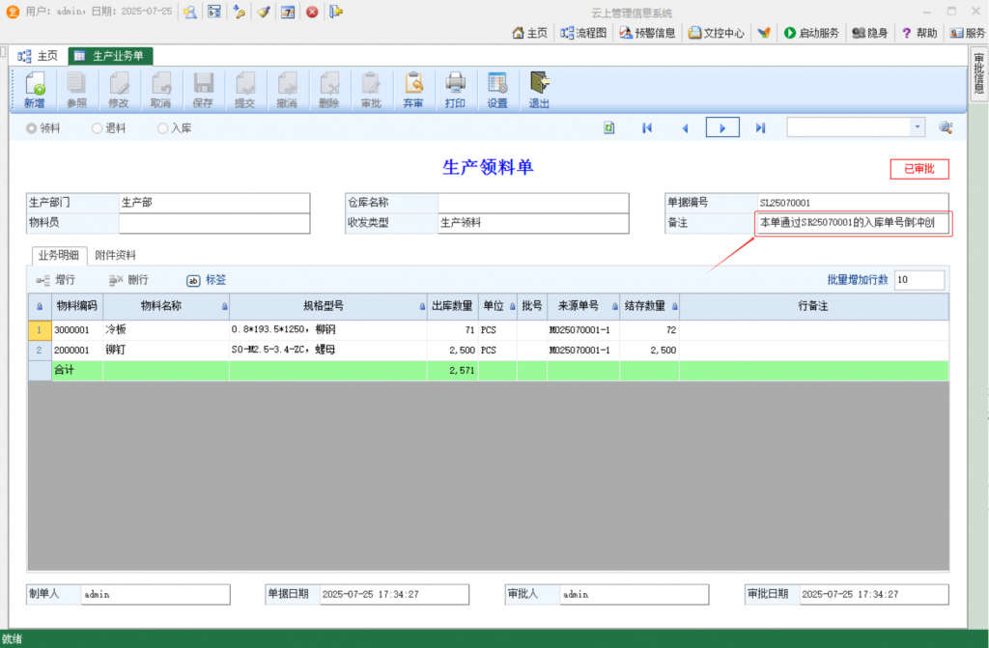Viewport: 989px width, 648px height.
Task: Click the 增行 add row button
Action: pyautogui.click(x=55, y=279)
